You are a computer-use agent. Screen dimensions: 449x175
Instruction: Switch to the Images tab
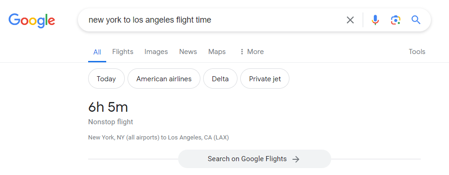pos(156,52)
